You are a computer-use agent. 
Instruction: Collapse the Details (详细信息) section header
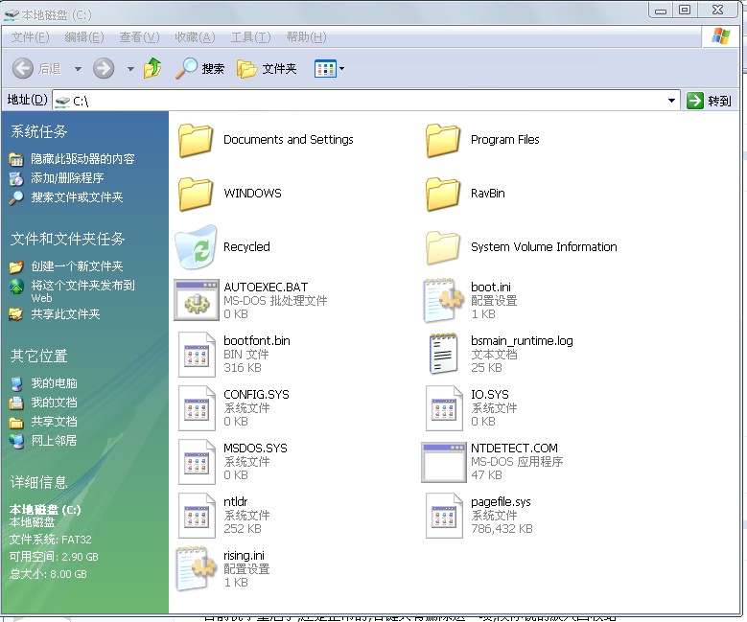coord(38,482)
